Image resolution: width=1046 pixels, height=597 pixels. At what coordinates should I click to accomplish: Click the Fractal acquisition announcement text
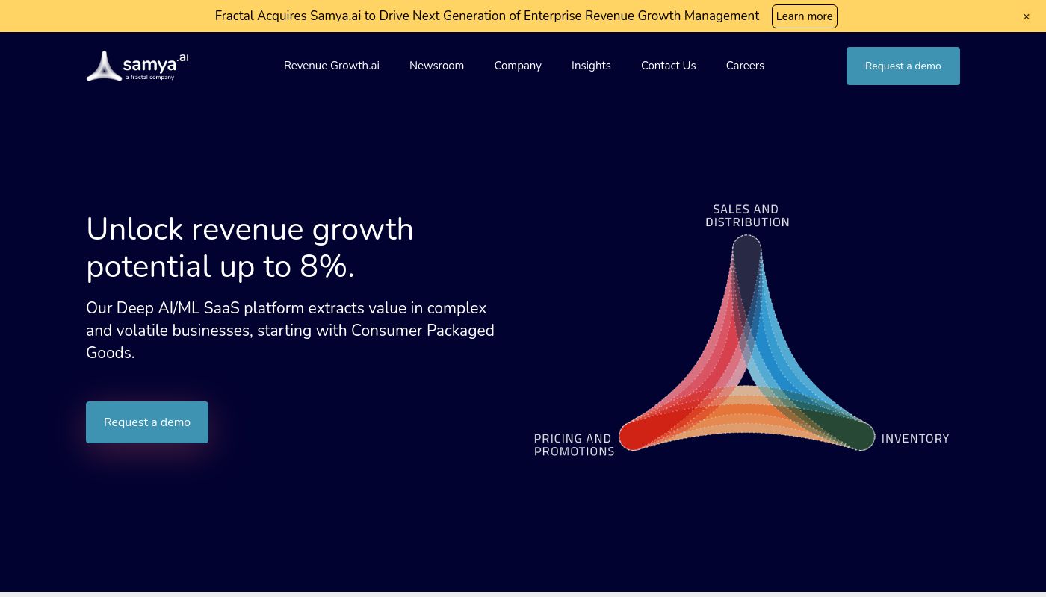[x=487, y=16]
